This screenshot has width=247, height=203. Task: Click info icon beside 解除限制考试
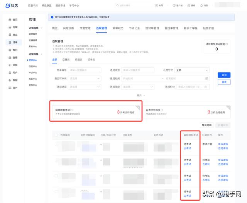pos(71,110)
